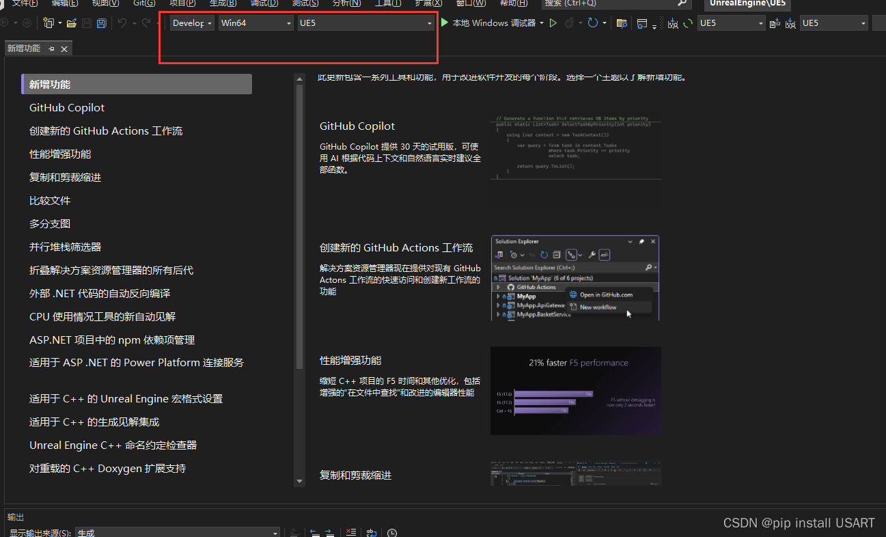The image size is (886, 537).
Task: Open the 显示输出来源 dropdown
Action: click(x=178, y=533)
